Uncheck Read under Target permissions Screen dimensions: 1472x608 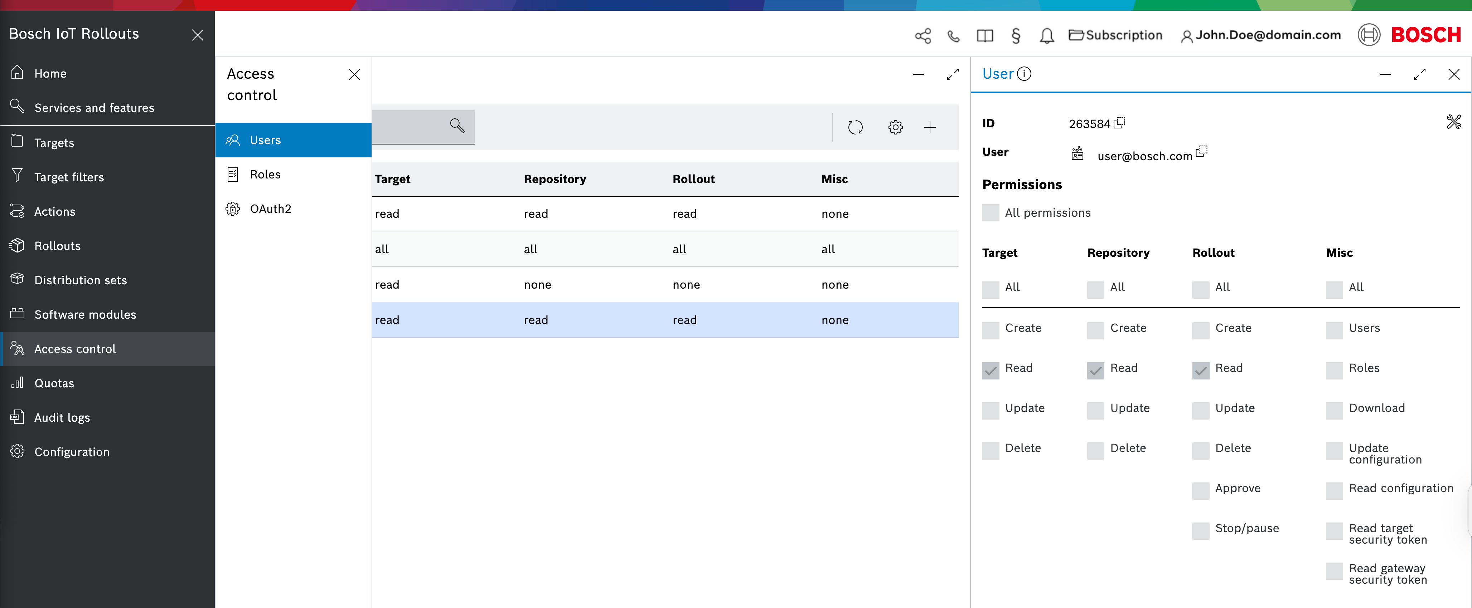point(990,371)
